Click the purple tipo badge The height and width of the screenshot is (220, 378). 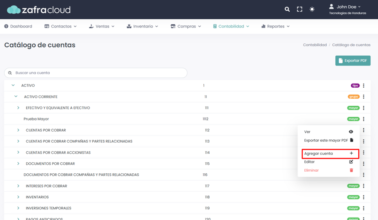tap(355, 86)
